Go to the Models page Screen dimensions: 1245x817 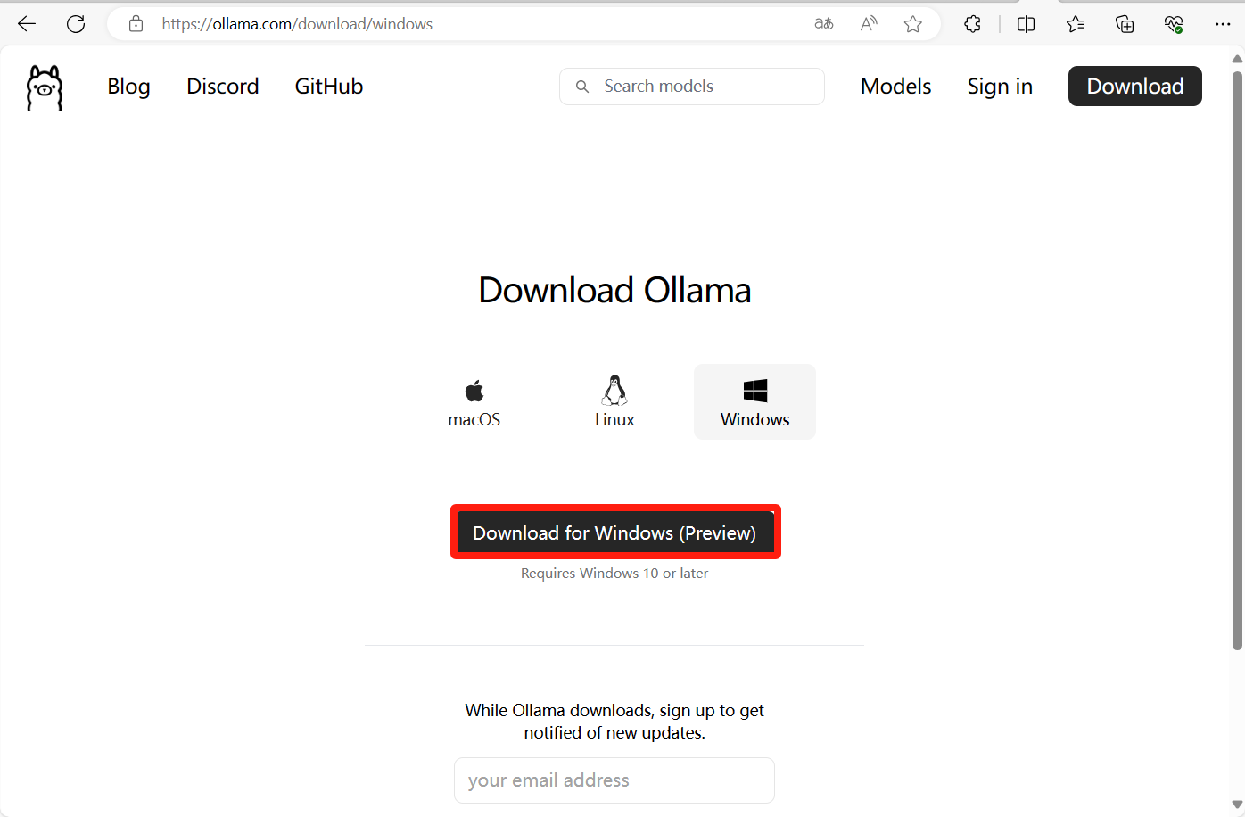point(895,87)
